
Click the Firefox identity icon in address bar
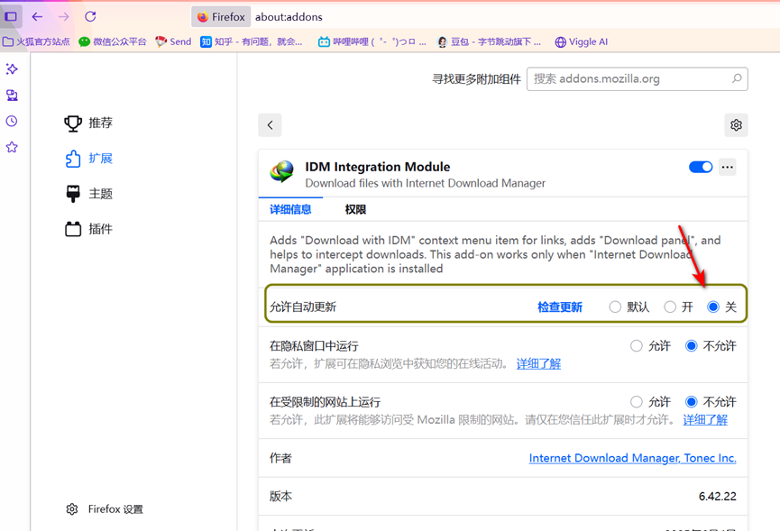(221, 17)
